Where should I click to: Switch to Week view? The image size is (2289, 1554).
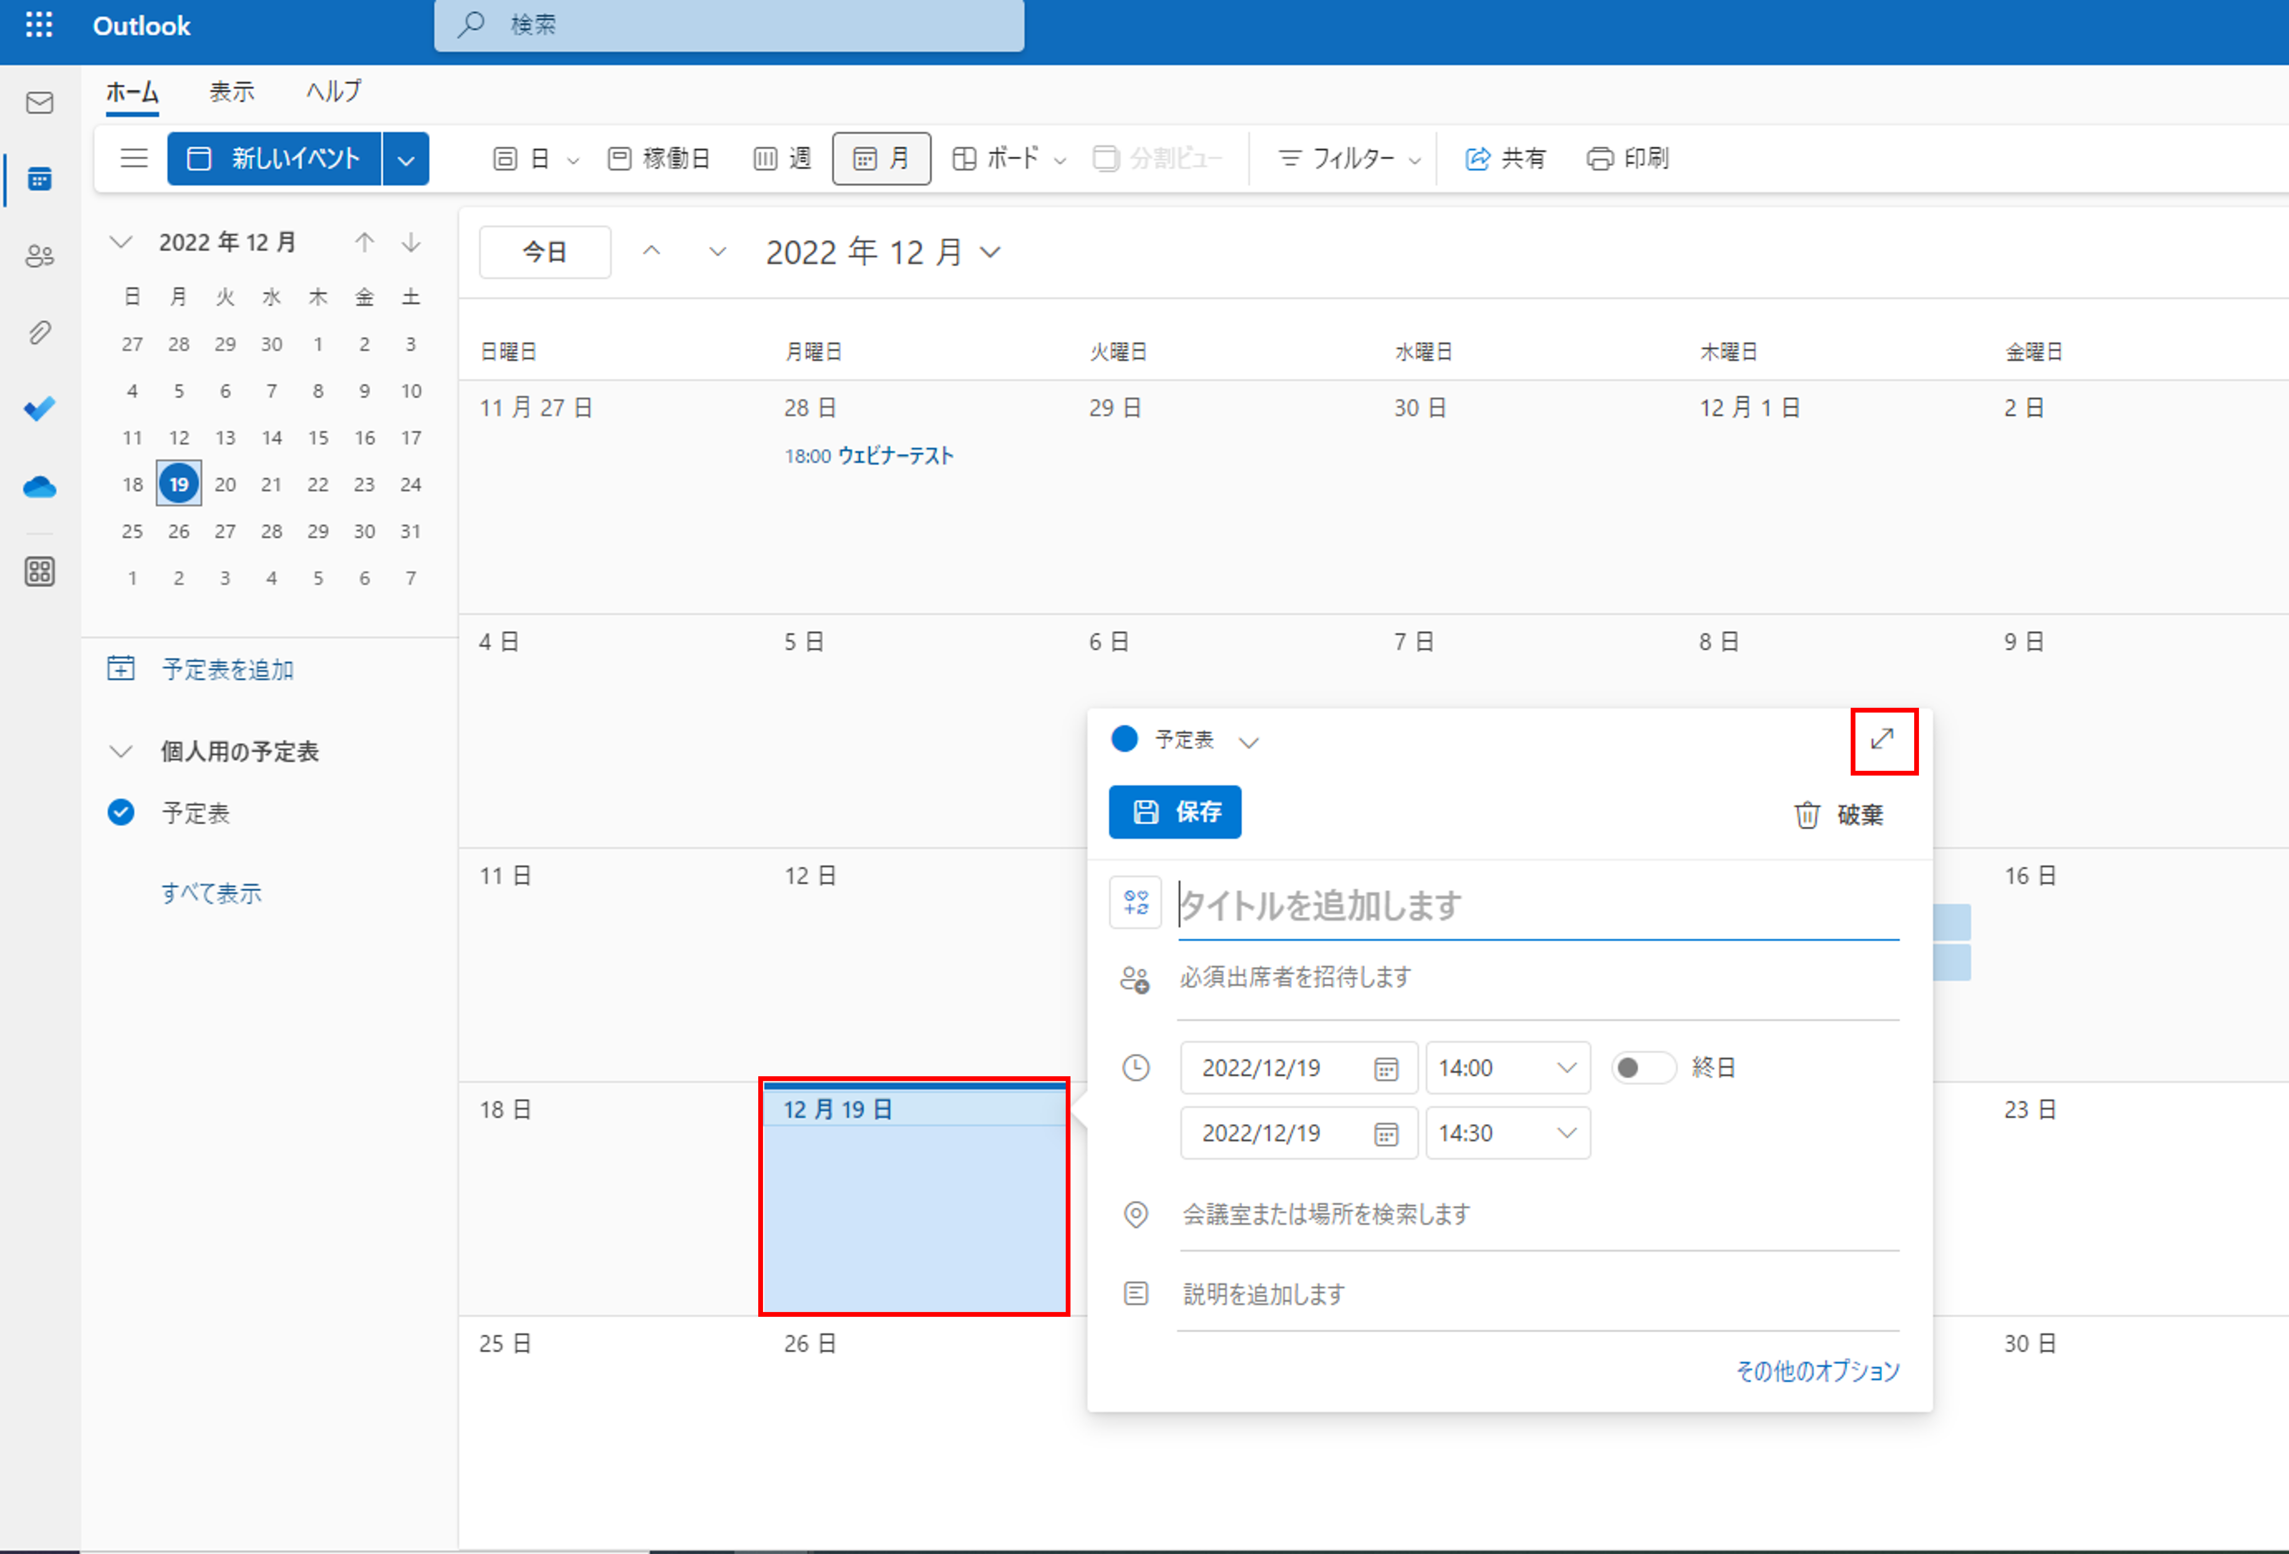(783, 158)
